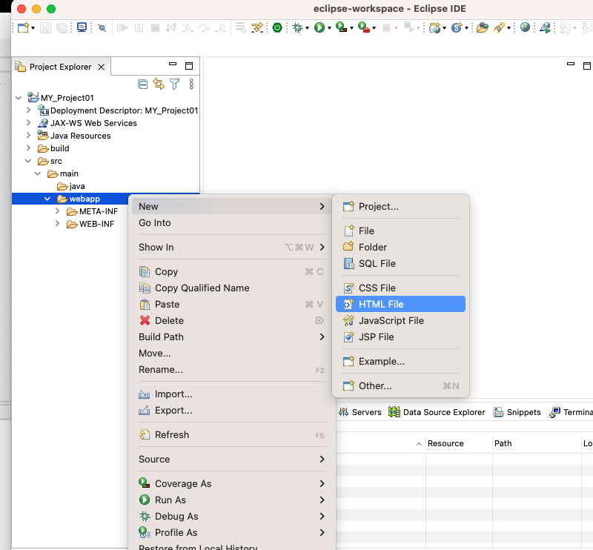593x550 pixels.
Task: Switch to the Servers tab
Action: [360, 412]
